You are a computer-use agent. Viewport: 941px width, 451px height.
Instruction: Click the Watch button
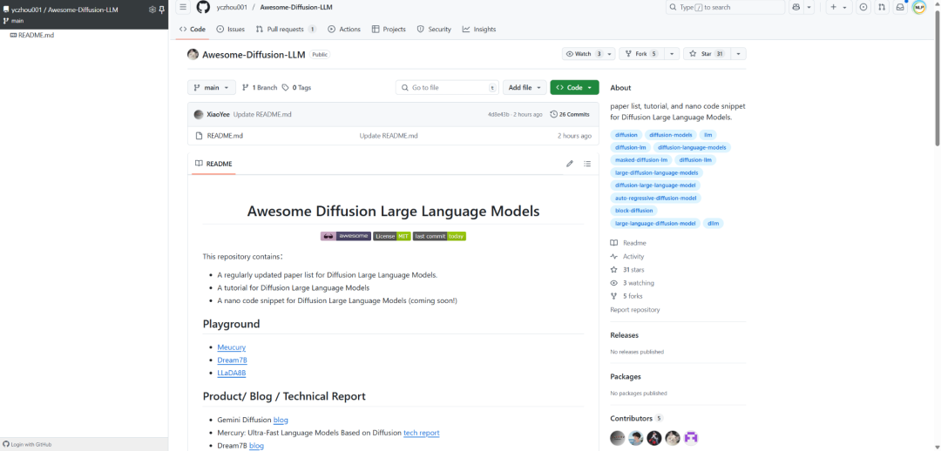(x=582, y=54)
